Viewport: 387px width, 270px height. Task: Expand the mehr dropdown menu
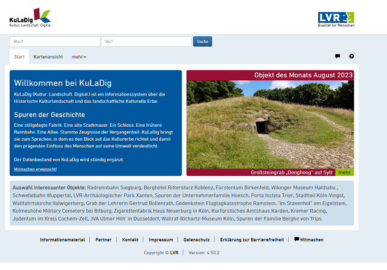point(78,57)
